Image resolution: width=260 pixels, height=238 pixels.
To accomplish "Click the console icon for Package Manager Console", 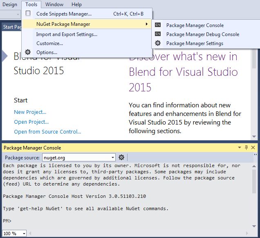I will (158, 25).
